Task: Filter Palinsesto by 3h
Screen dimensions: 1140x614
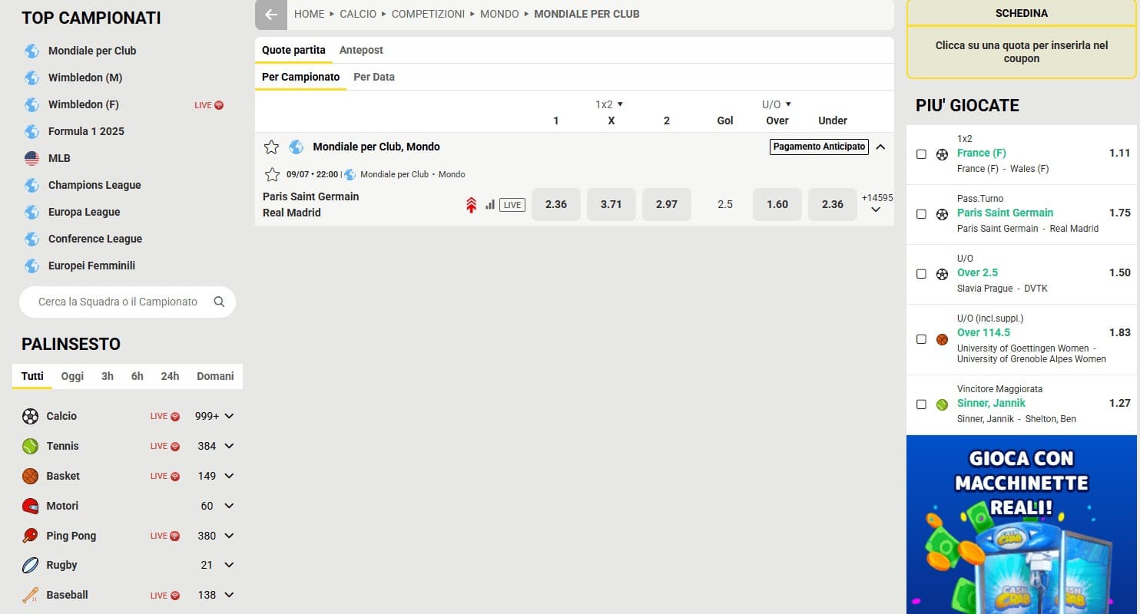Action: pos(108,376)
